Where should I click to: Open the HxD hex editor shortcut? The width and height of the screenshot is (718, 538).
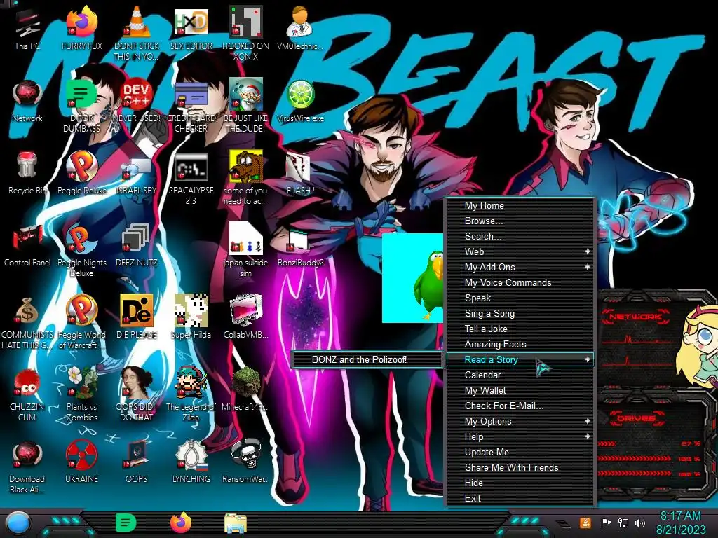191,29
